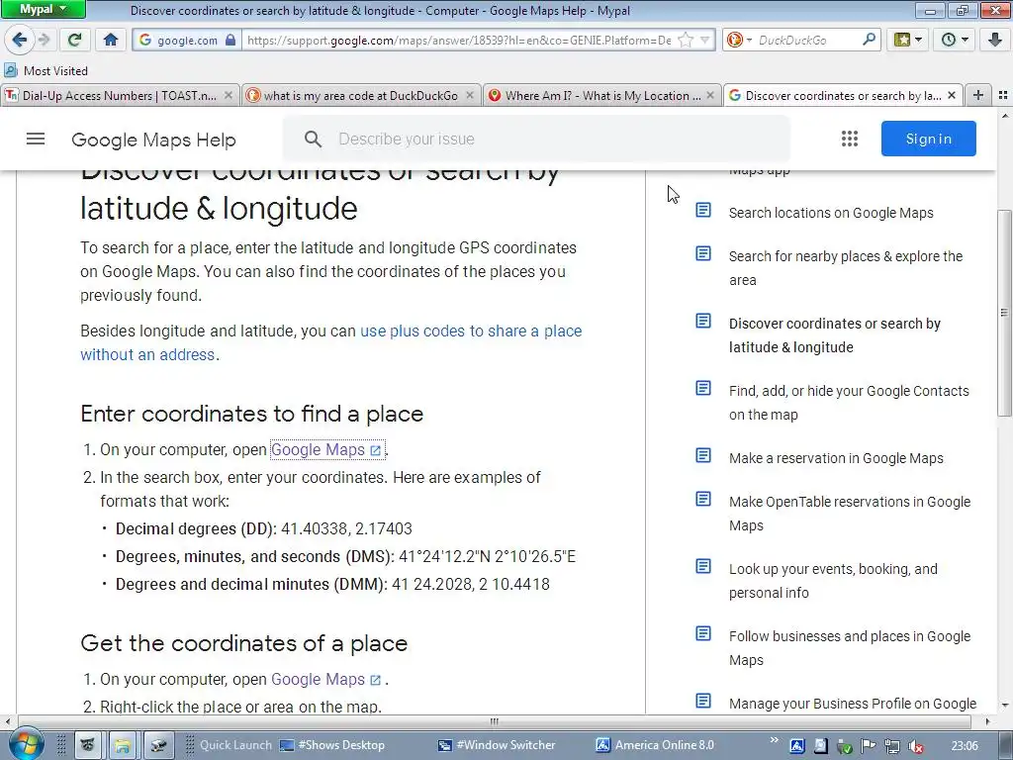Open the Bookmarks menu toolbar button
This screenshot has width=1013, height=760.
point(908,40)
